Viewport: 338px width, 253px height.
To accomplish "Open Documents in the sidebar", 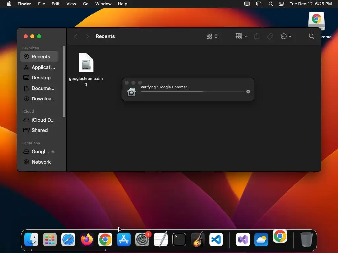I will pyautogui.click(x=40, y=88).
